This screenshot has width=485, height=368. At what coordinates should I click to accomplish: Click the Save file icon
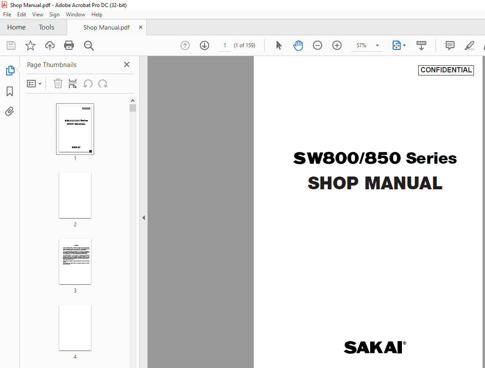pyautogui.click(x=11, y=45)
